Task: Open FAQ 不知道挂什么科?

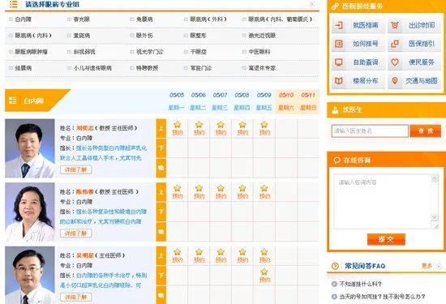Action: (360, 284)
